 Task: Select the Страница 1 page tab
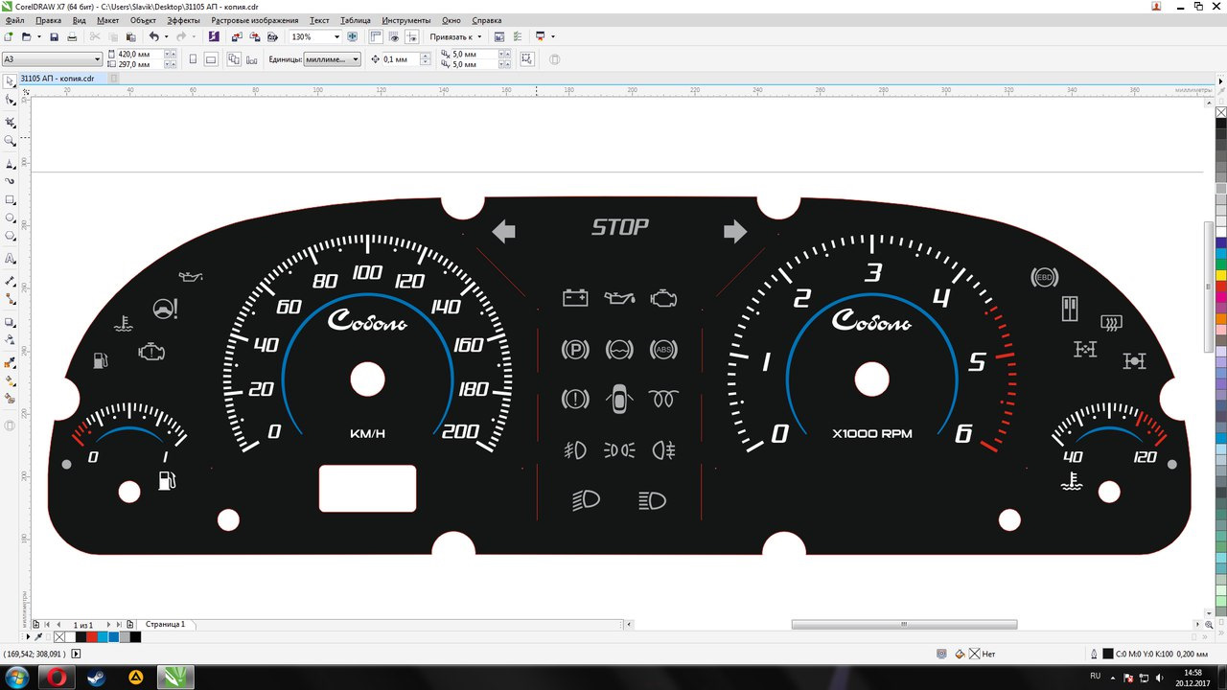click(x=166, y=624)
